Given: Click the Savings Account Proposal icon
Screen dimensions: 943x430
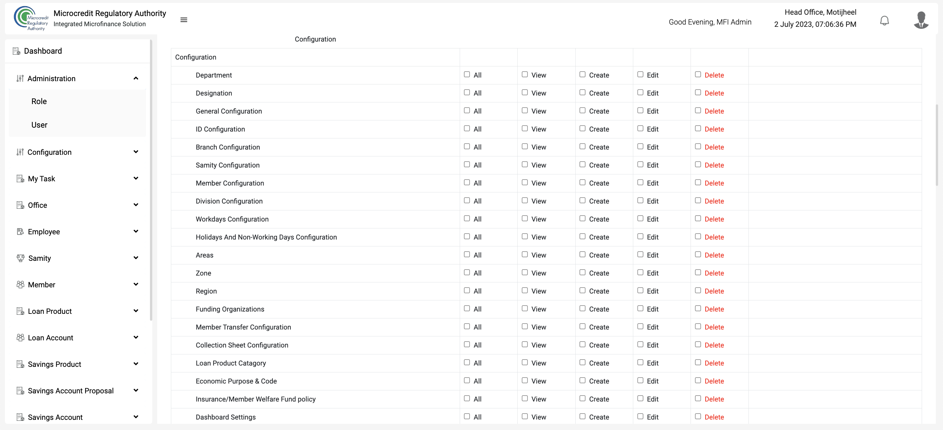Looking at the screenshot, I should (x=21, y=391).
